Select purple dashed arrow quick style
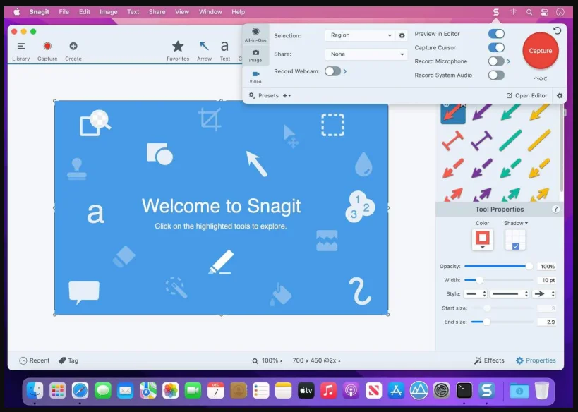The image size is (578, 412). [481, 169]
